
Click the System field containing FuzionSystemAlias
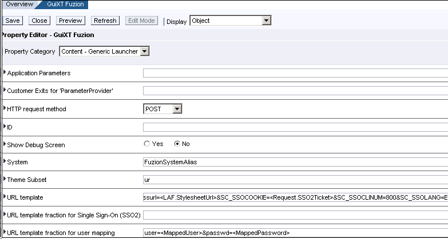click(295, 162)
